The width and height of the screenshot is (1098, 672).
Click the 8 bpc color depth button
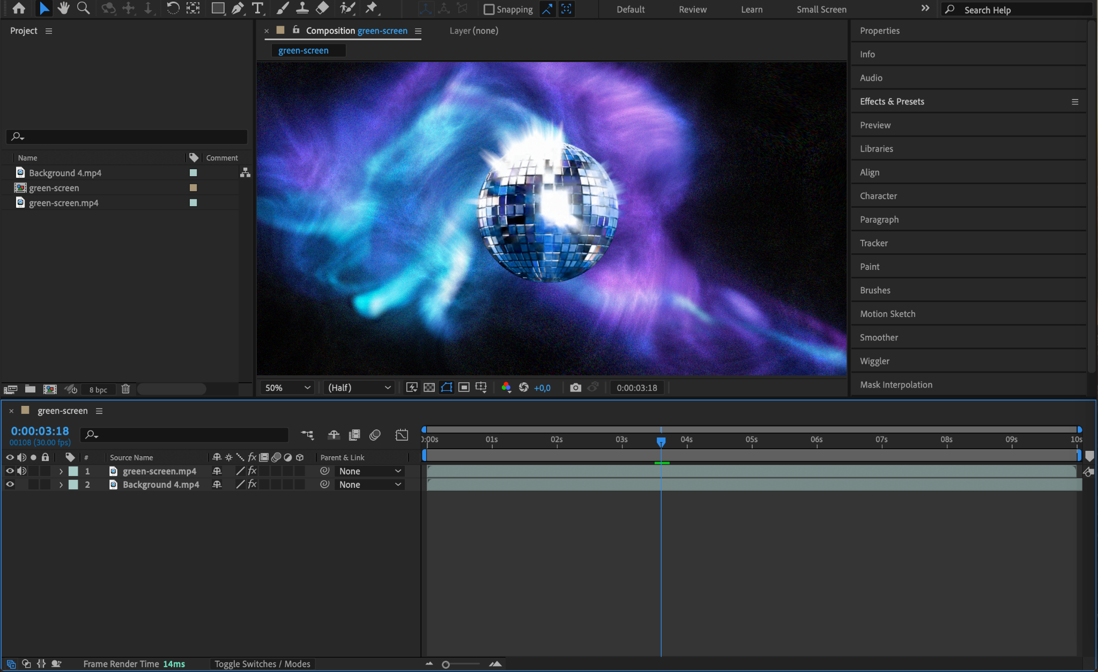pyautogui.click(x=98, y=390)
